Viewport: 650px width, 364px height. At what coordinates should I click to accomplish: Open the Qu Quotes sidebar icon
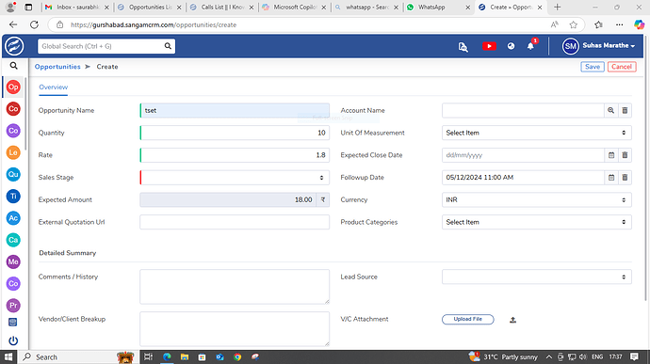[x=13, y=174]
